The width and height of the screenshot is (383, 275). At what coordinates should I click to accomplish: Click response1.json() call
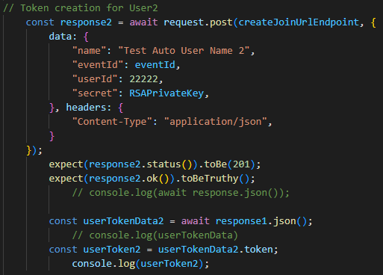[x=261, y=221]
